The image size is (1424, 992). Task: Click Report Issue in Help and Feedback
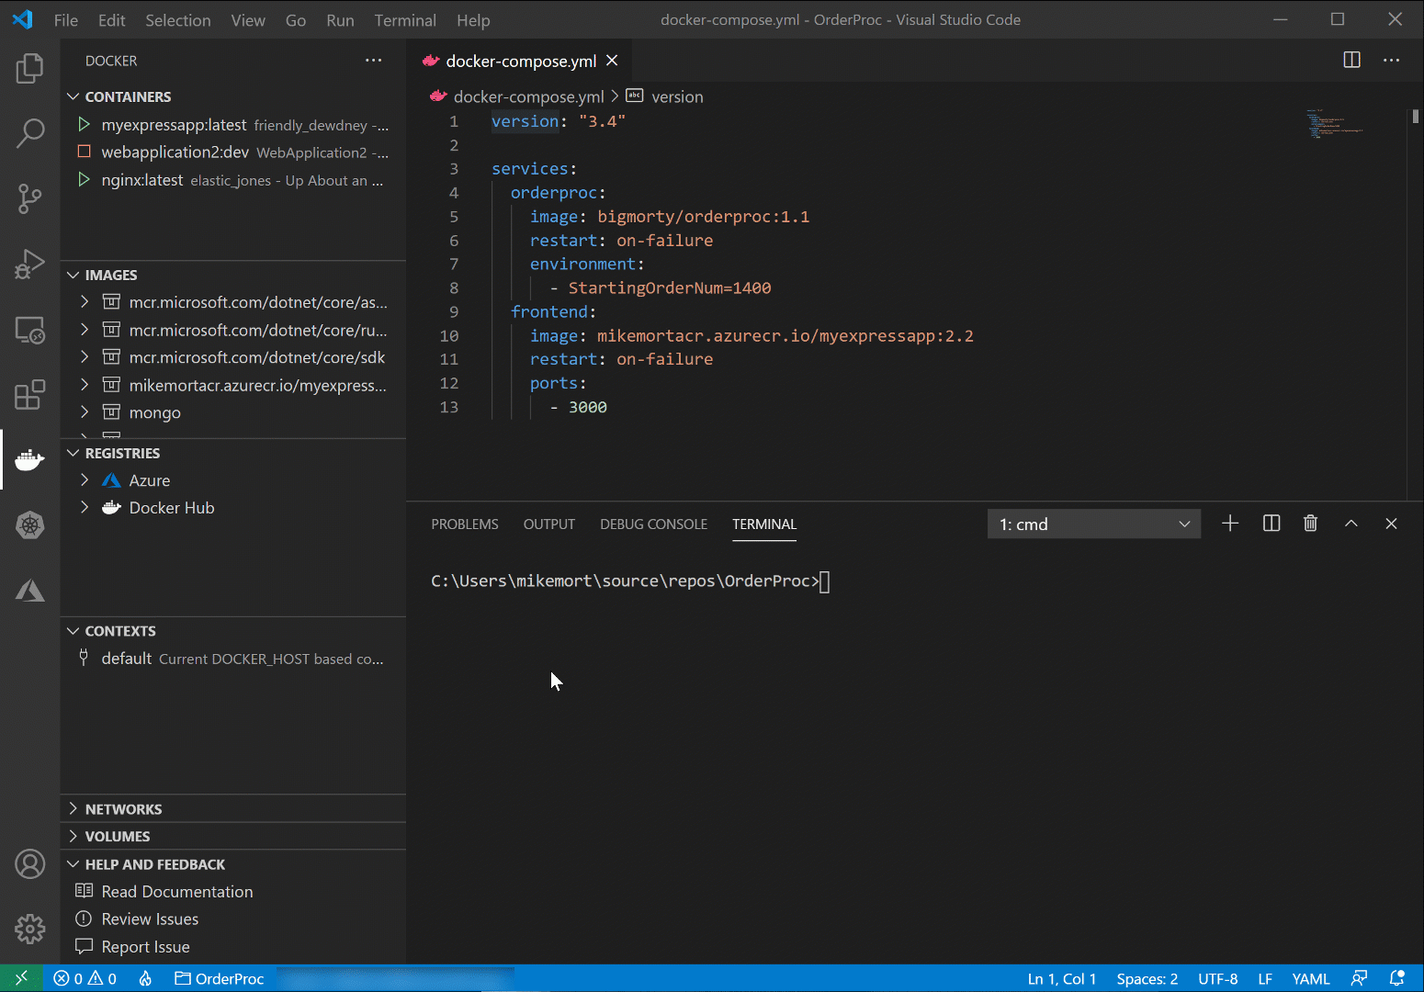pos(144,946)
